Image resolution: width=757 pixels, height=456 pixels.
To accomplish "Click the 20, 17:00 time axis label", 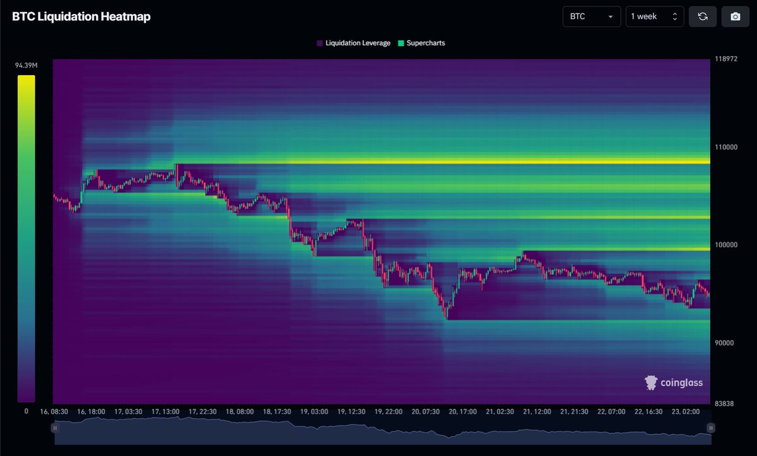I will point(463,411).
